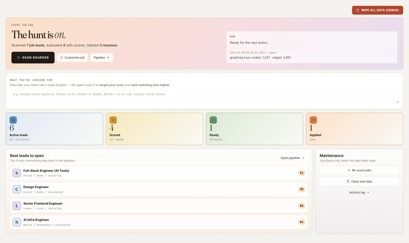Click the Ready checkmark icon
The image size is (409, 243).
click(213, 120)
